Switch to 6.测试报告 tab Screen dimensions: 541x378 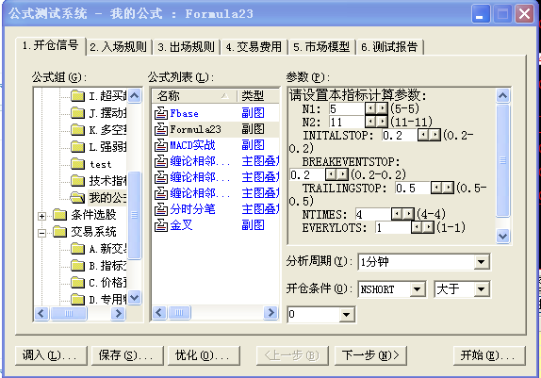(x=389, y=46)
